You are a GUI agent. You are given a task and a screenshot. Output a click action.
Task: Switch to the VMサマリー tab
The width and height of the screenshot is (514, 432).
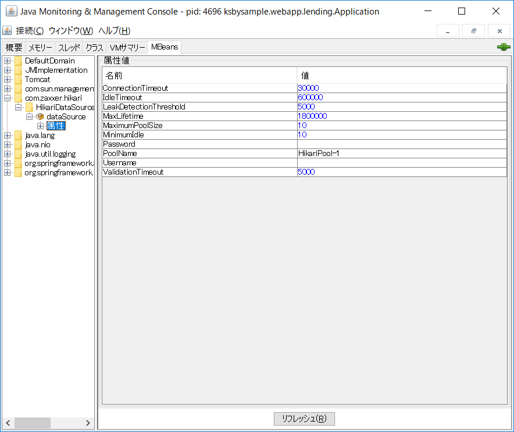click(127, 48)
